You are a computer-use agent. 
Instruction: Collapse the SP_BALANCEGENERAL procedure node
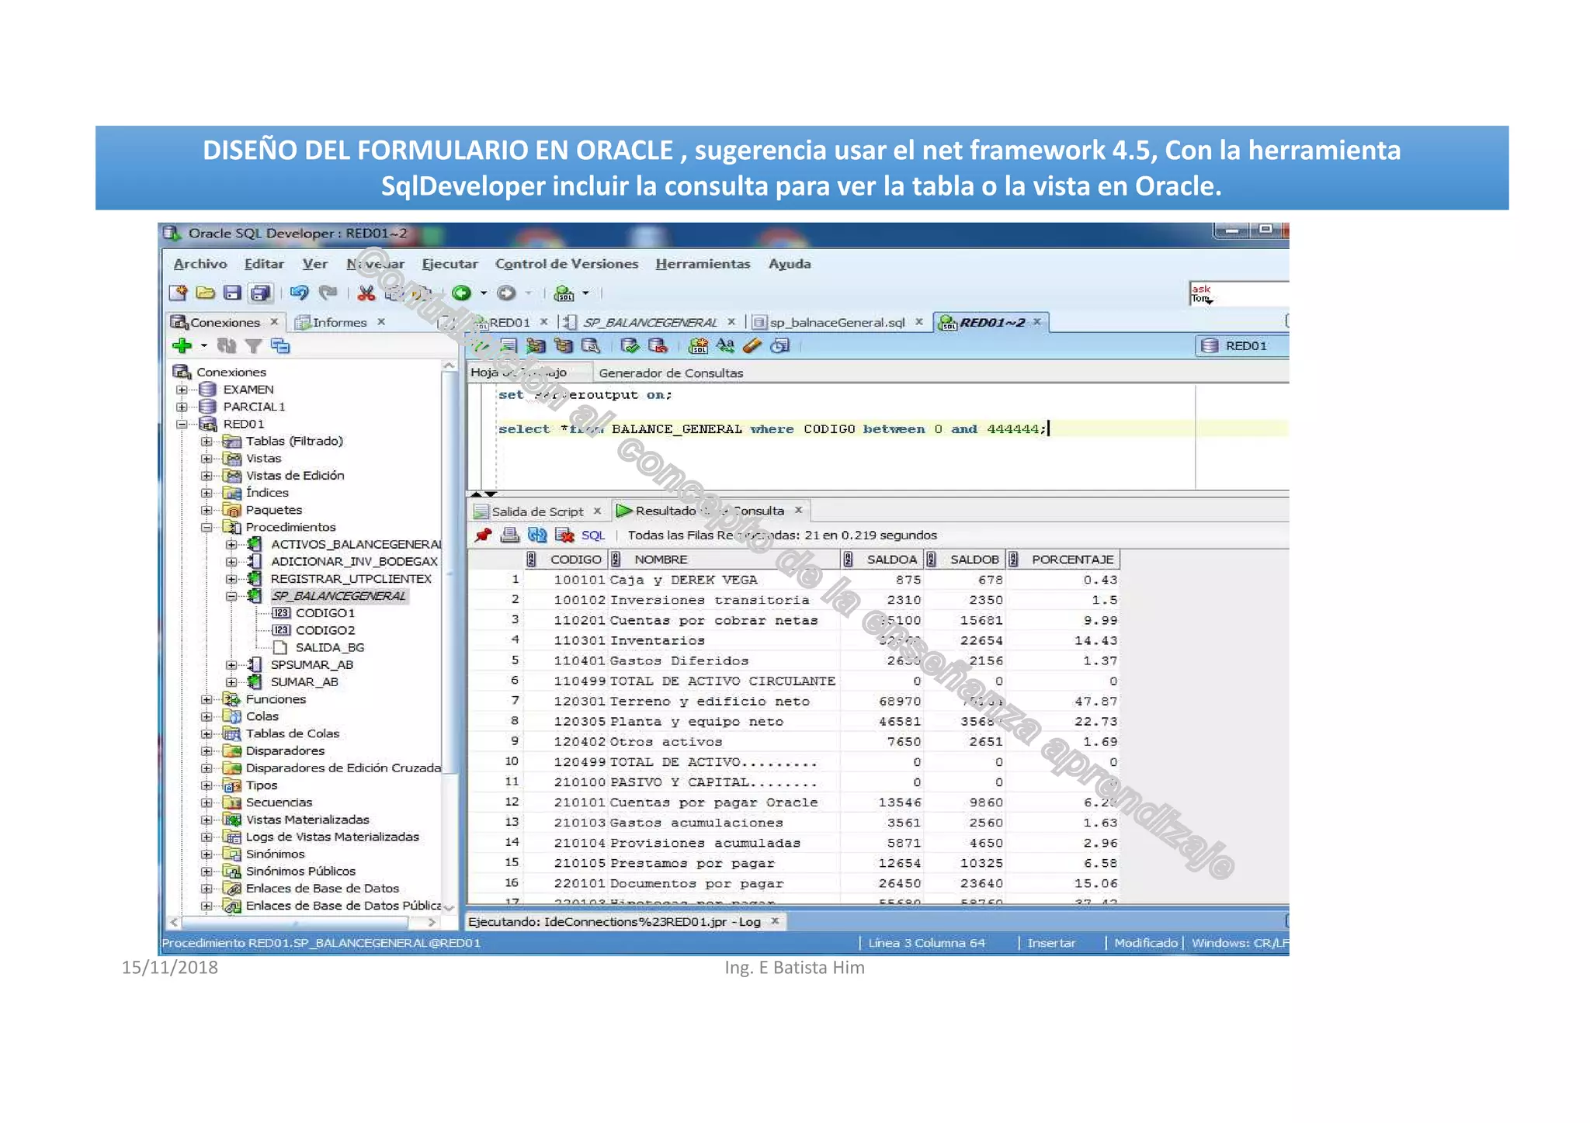pos(231,596)
